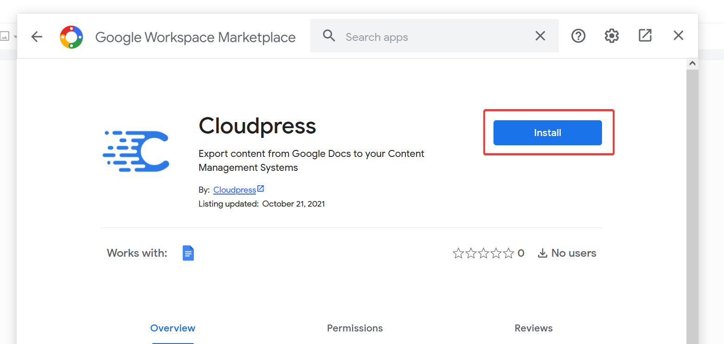Click the Google Docs icon beside Works with
The image size is (724, 344).
coord(188,253)
